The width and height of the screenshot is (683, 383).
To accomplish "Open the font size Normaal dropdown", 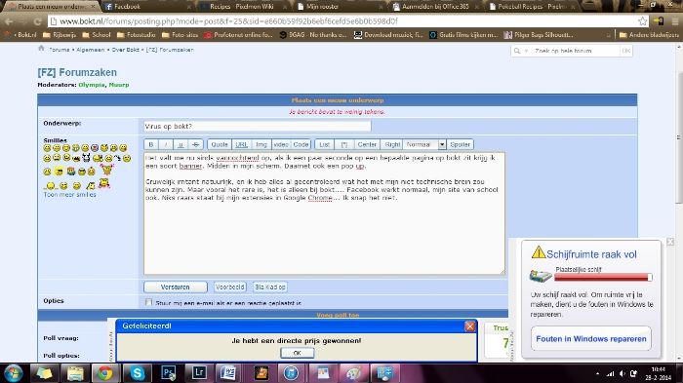I will (x=442, y=144).
